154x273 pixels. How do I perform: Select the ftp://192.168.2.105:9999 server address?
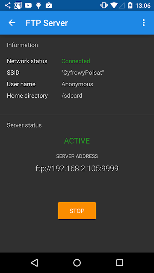[77, 168]
